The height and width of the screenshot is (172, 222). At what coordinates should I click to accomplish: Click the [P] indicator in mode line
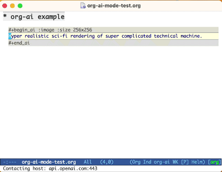click(x=185, y=162)
